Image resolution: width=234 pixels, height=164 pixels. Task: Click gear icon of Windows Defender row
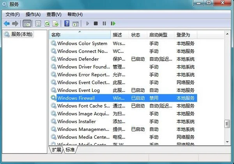[x=53, y=59]
